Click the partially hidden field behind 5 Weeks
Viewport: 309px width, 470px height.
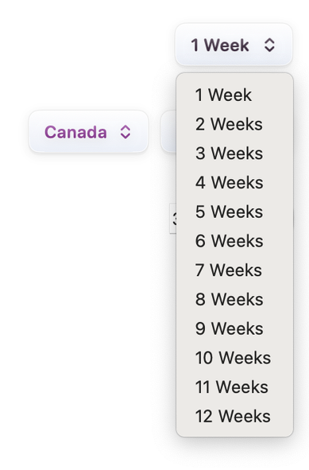coord(173,219)
